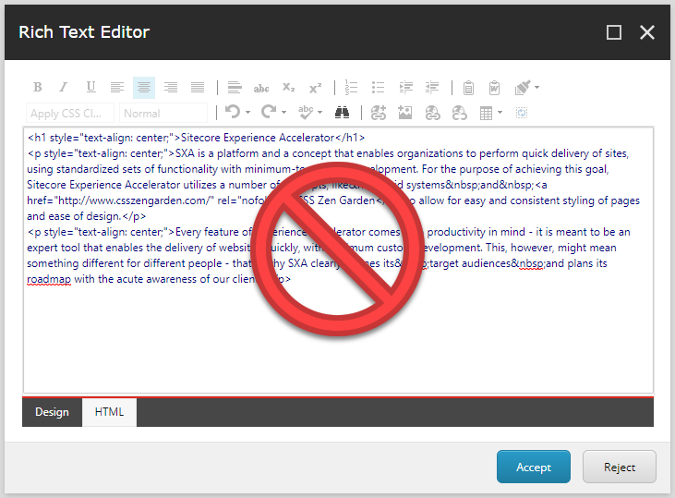675x498 pixels.
Task: Open hyperlink manager globe icon
Action: tap(433, 114)
